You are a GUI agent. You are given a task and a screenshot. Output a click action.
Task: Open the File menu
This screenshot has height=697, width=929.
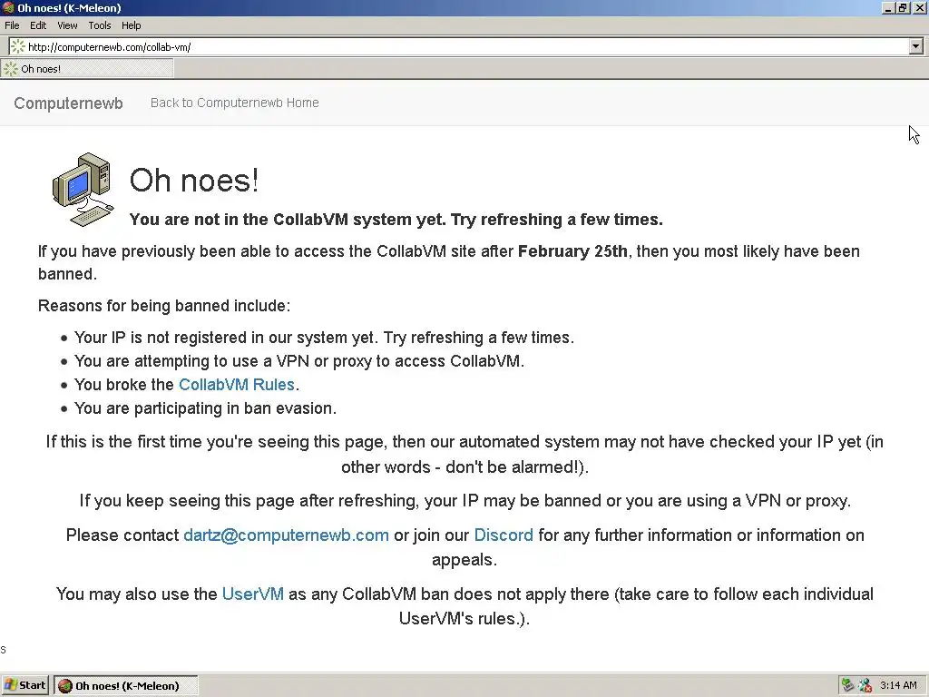(x=12, y=25)
